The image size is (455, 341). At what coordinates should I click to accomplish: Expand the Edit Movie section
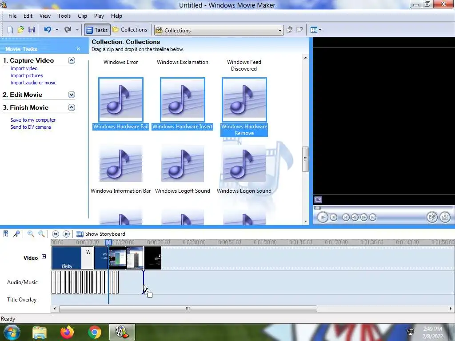pyautogui.click(x=72, y=95)
